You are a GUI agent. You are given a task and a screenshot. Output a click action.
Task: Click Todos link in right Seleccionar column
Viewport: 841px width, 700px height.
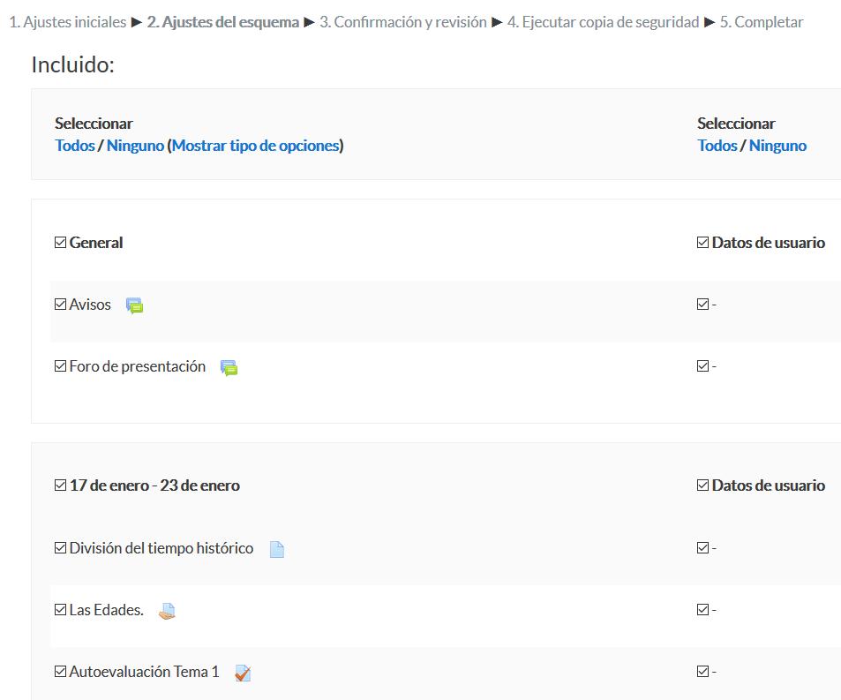pos(717,146)
